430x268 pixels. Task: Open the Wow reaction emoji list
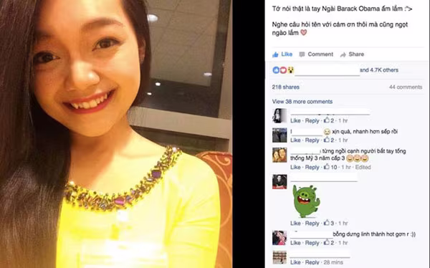[x=290, y=70]
